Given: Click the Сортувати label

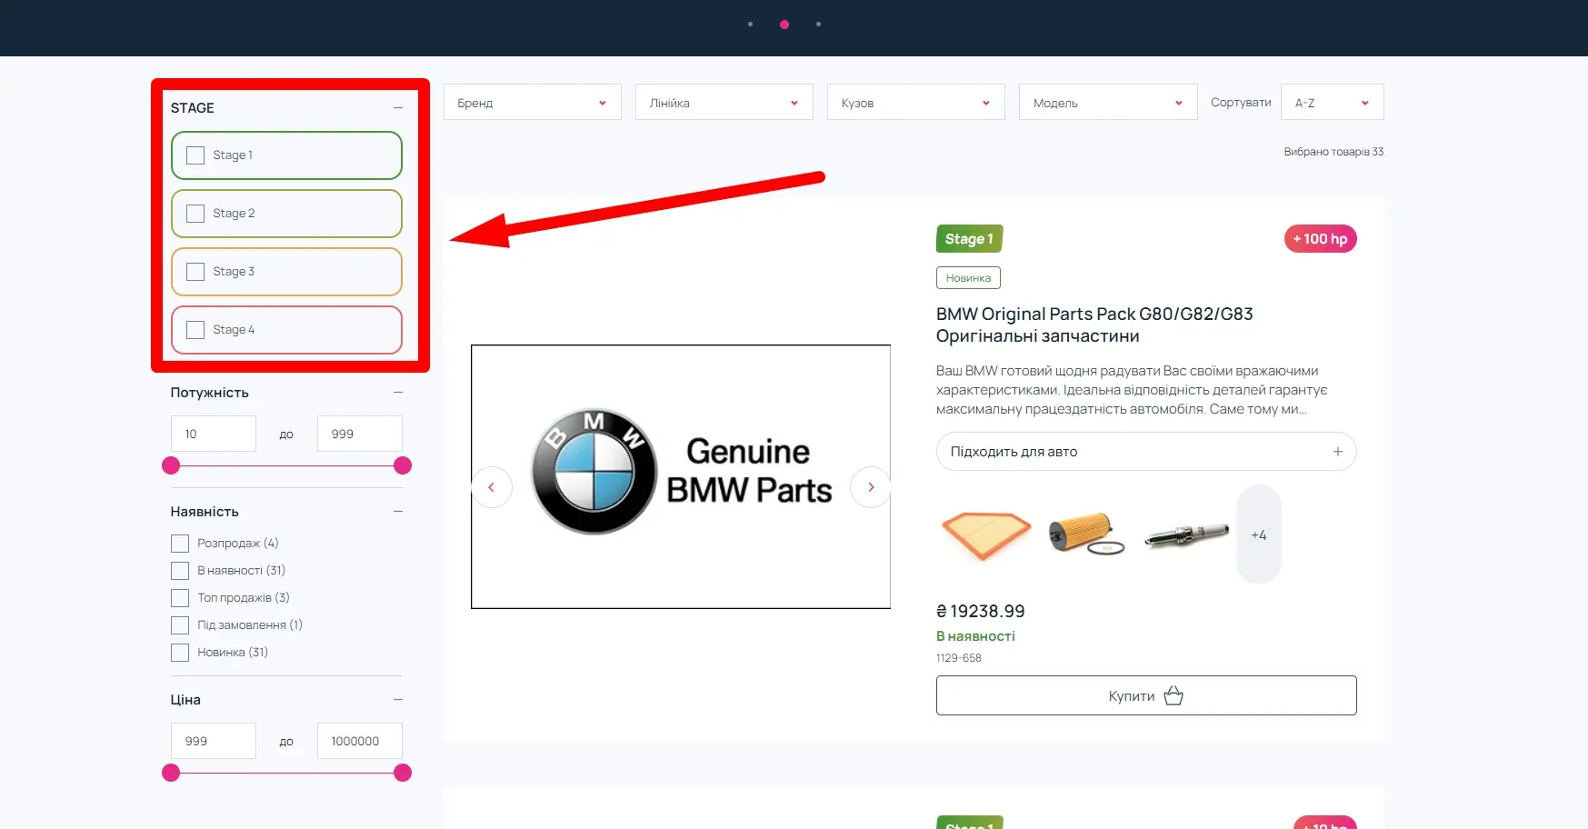Looking at the screenshot, I should pyautogui.click(x=1241, y=103).
